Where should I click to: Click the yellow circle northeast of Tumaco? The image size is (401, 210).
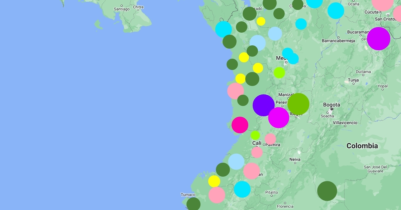click(214, 181)
